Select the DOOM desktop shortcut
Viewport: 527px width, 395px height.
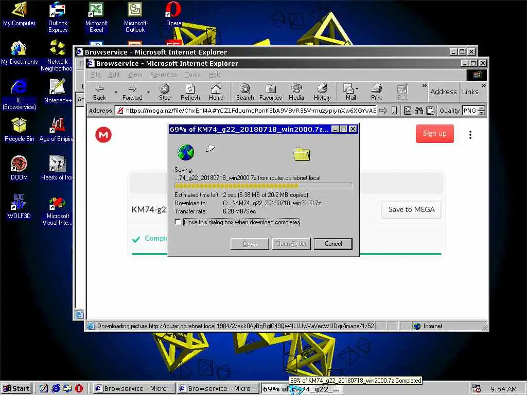tap(19, 168)
